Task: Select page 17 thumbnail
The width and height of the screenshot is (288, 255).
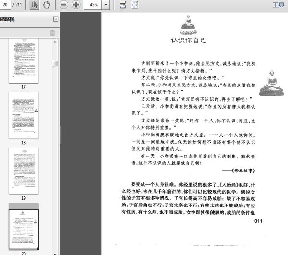Action: 24,61
